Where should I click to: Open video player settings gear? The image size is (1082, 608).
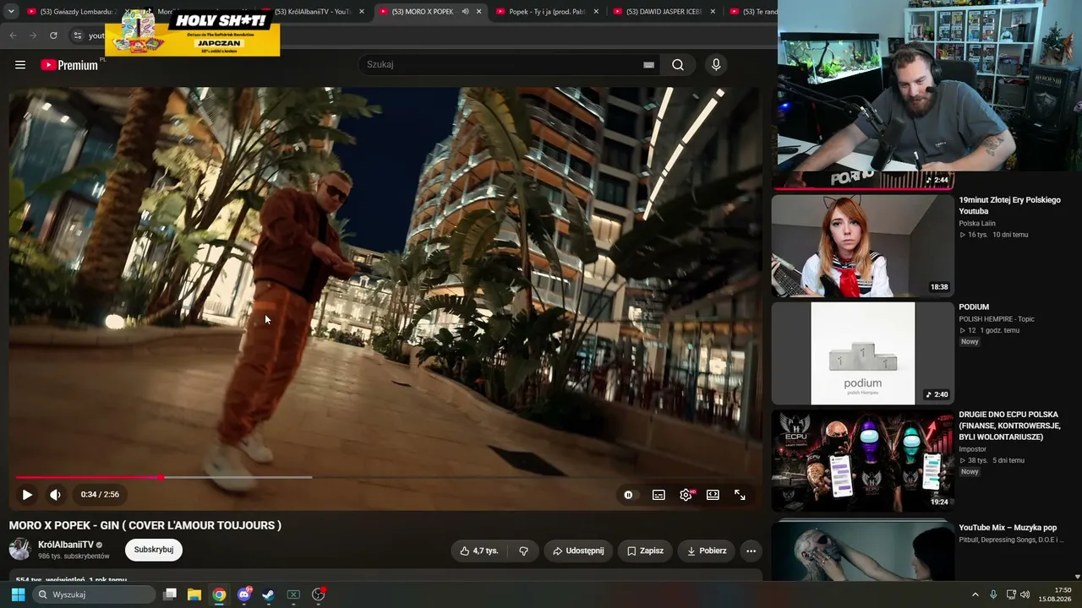[686, 495]
